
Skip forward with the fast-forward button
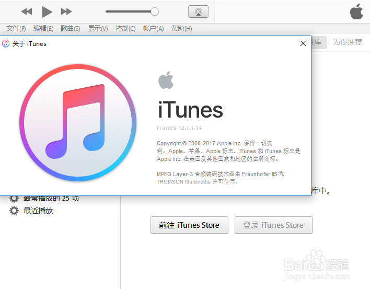click(x=66, y=11)
